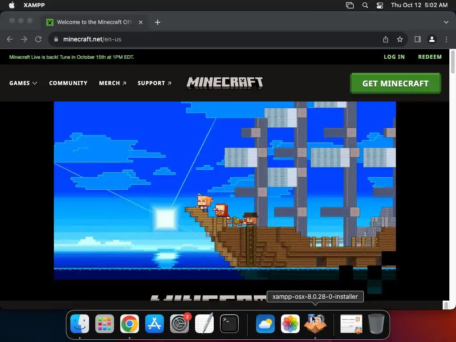Open Chrome's three-dot menu

pyautogui.click(x=446, y=39)
